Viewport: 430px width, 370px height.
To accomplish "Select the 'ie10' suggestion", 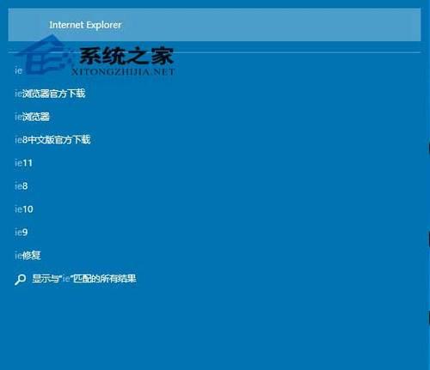I will click(x=24, y=209).
